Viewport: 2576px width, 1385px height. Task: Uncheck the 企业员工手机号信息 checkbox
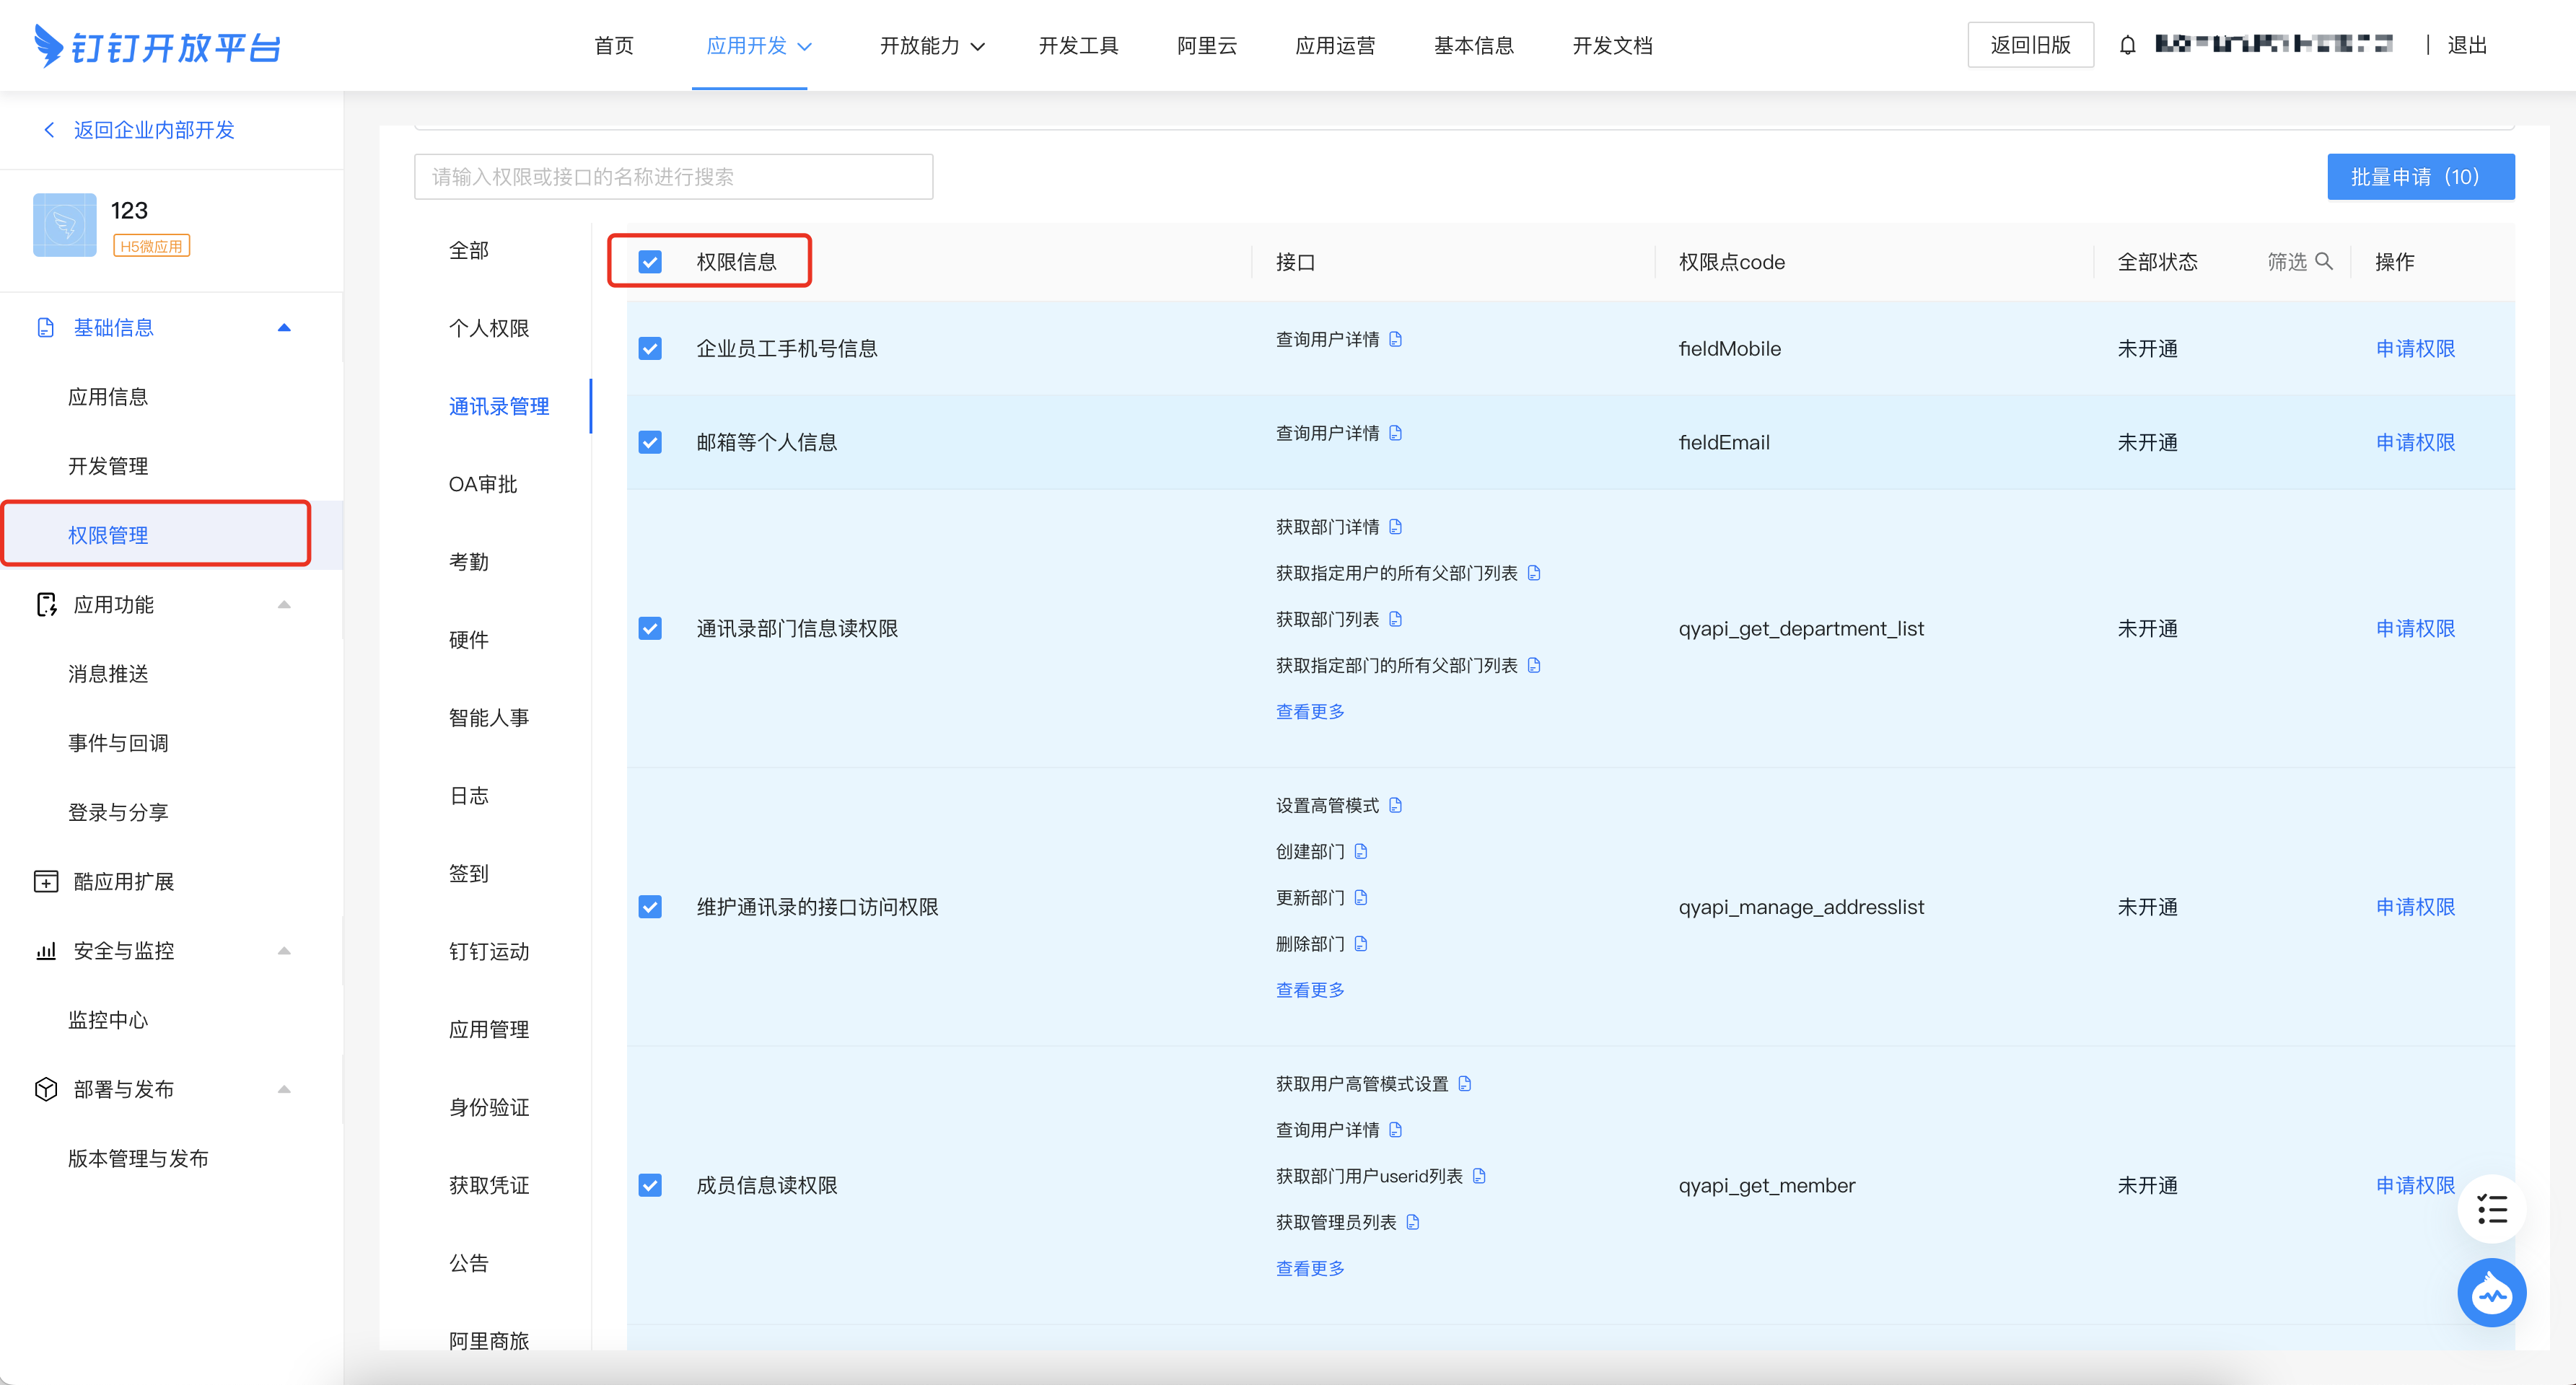(650, 348)
